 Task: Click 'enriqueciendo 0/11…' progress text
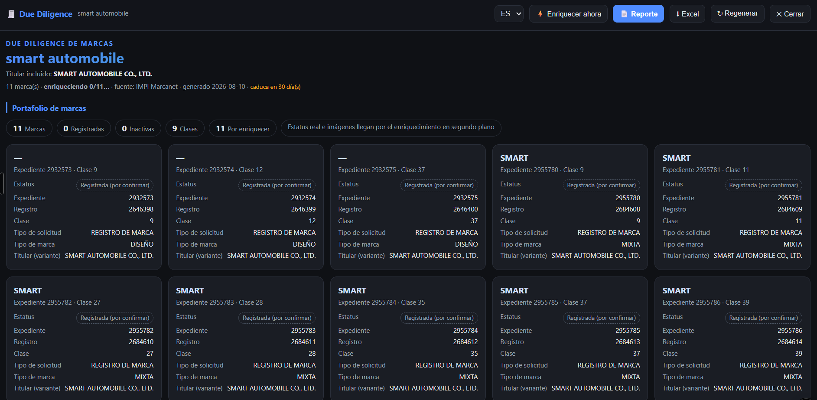coord(77,87)
